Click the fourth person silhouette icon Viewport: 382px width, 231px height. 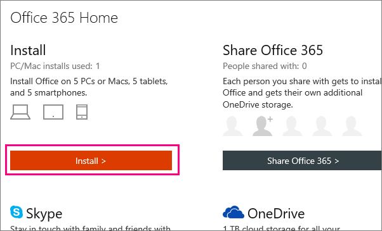(x=322, y=126)
